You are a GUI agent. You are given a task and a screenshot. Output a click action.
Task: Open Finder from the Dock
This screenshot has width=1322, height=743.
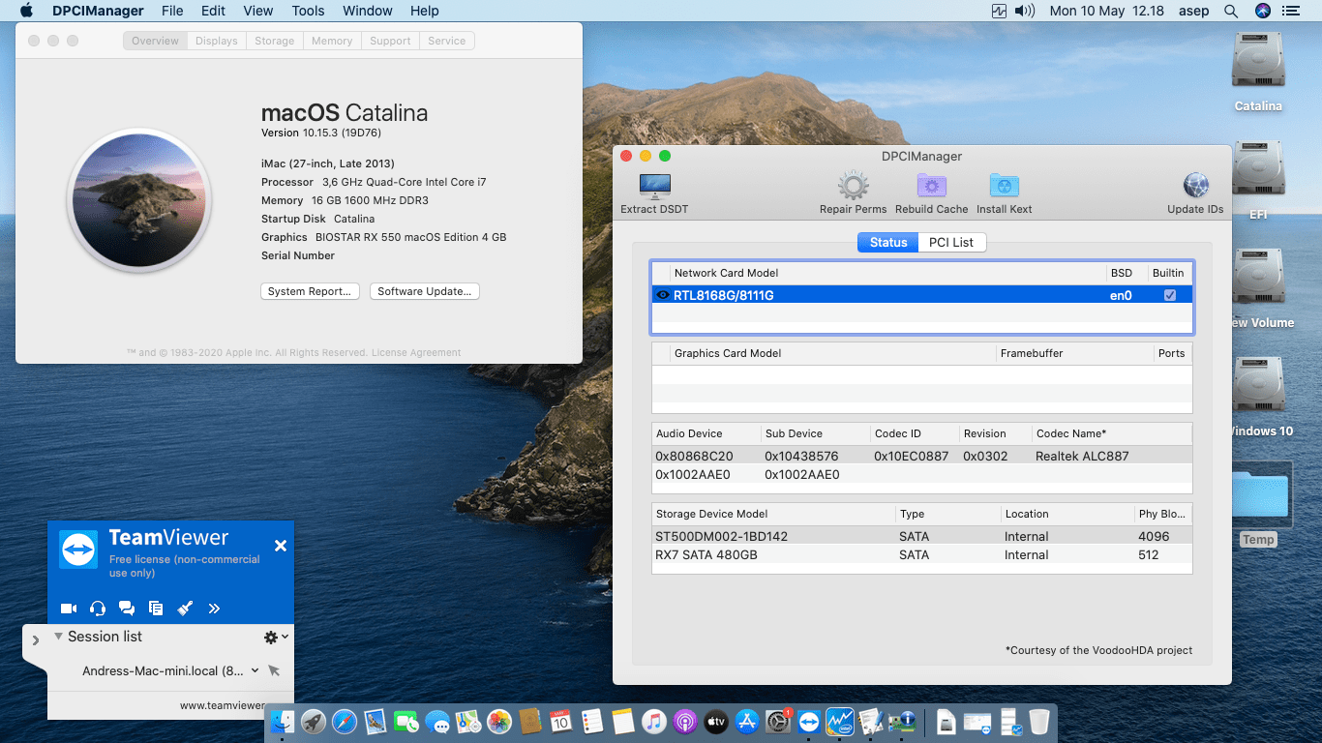click(x=282, y=721)
